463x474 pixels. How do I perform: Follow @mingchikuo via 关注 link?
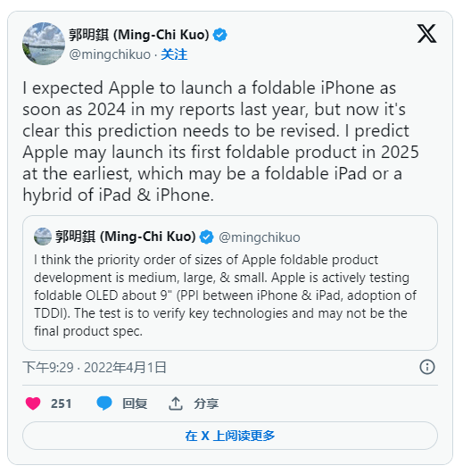(x=174, y=54)
